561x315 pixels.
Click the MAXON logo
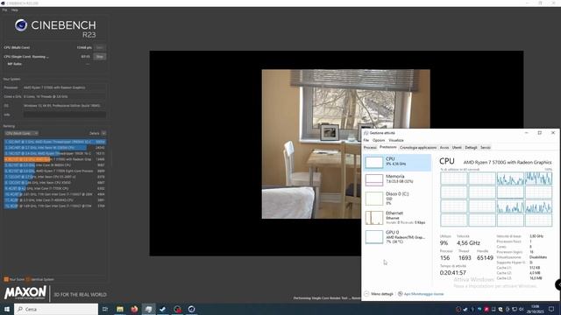pos(25,293)
